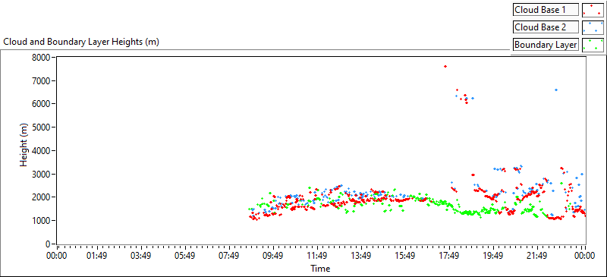This screenshot has width=607, height=277.
Task: Click the 8000 height axis label
Action: (43, 58)
